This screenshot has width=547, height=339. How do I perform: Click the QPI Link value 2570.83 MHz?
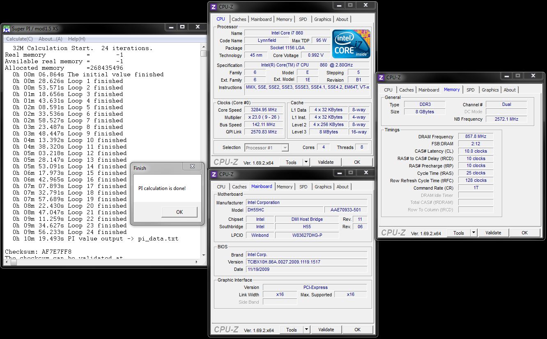click(264, 132)
